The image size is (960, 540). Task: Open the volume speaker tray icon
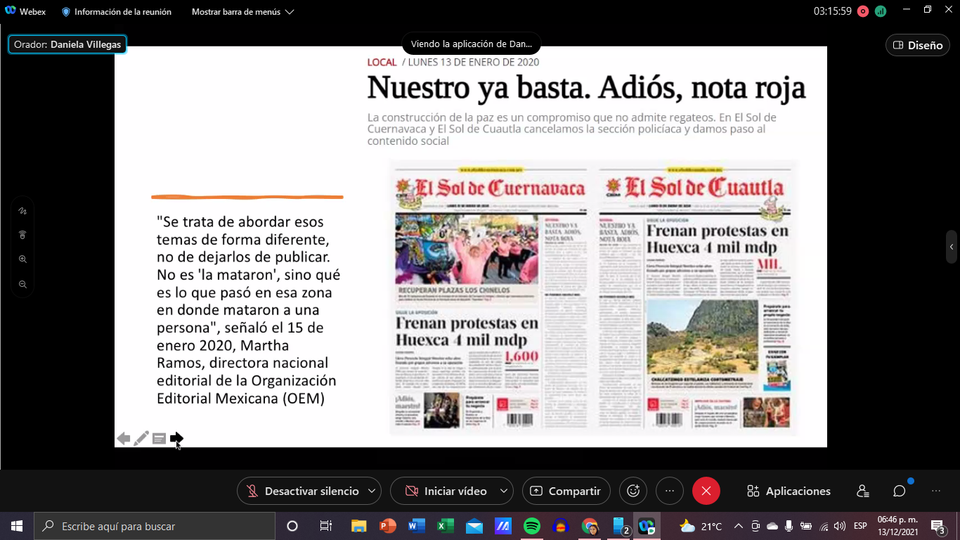[840, 526]
